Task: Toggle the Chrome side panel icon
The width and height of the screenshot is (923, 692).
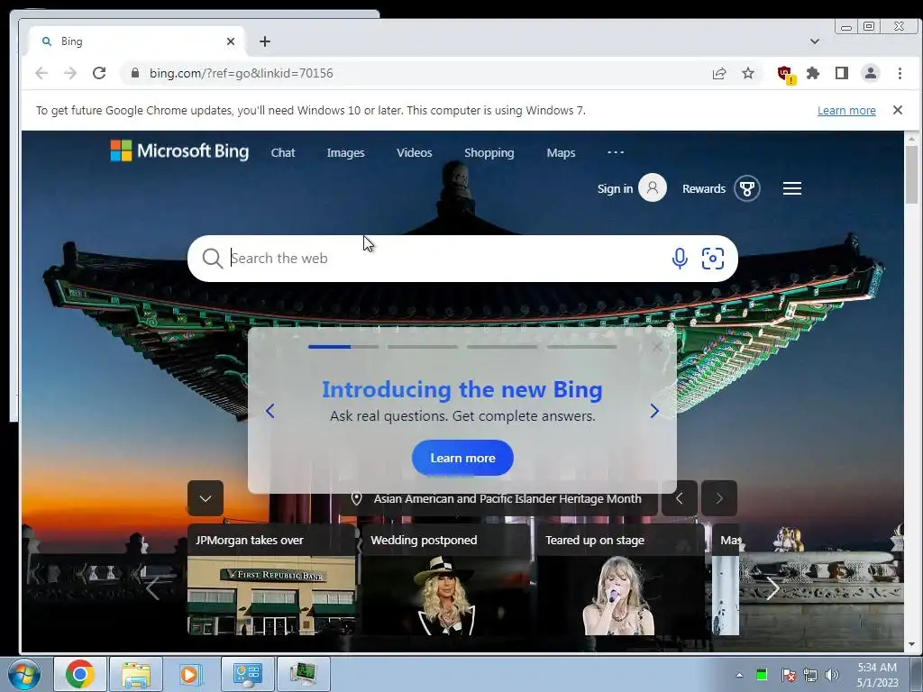Action: coord(841,73)
